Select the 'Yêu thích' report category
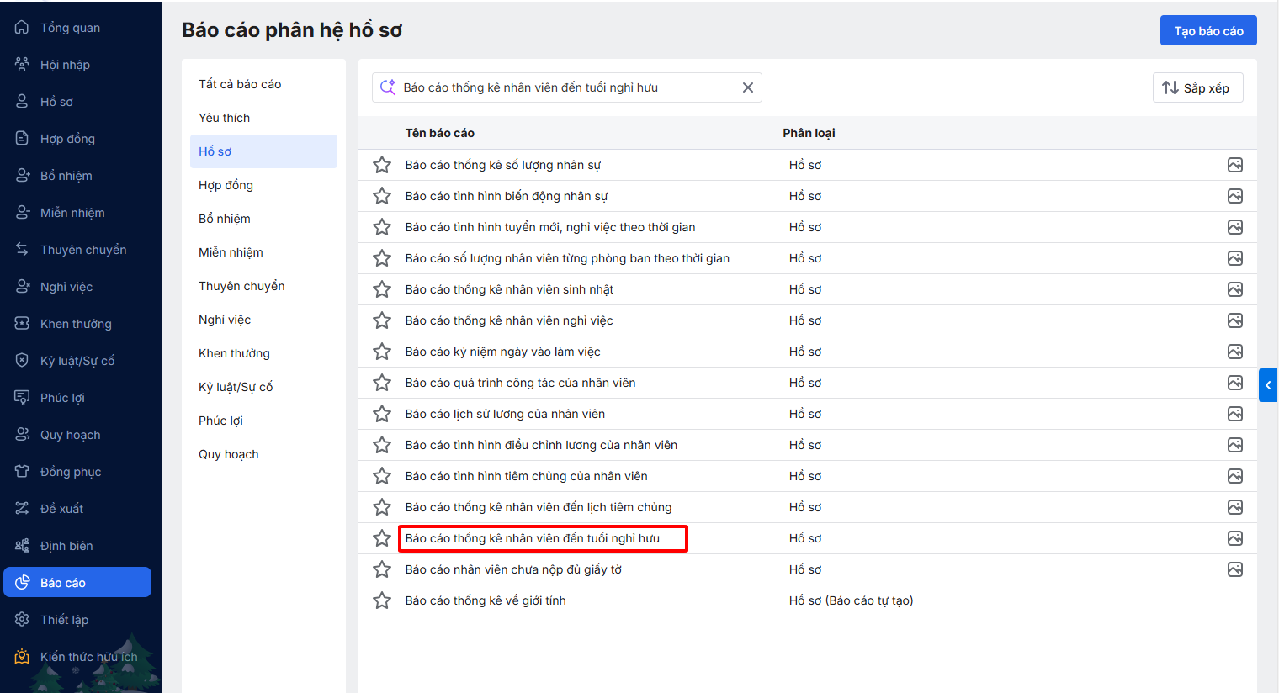The height and width of the screenshot is (693, 1279). click(225, 118)
